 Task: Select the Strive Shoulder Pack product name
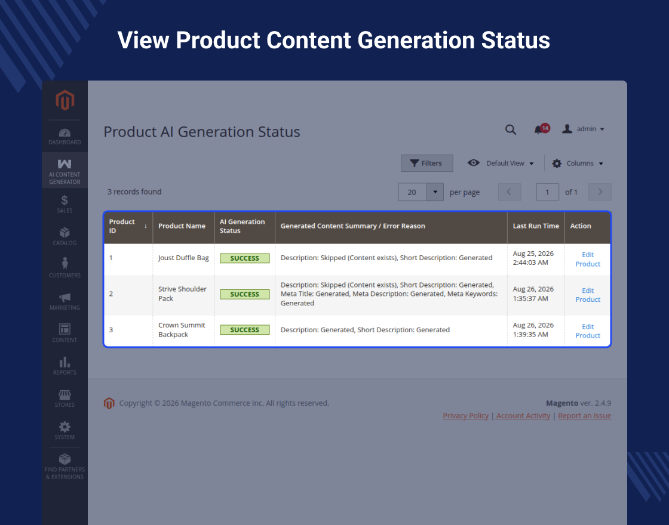182,294
